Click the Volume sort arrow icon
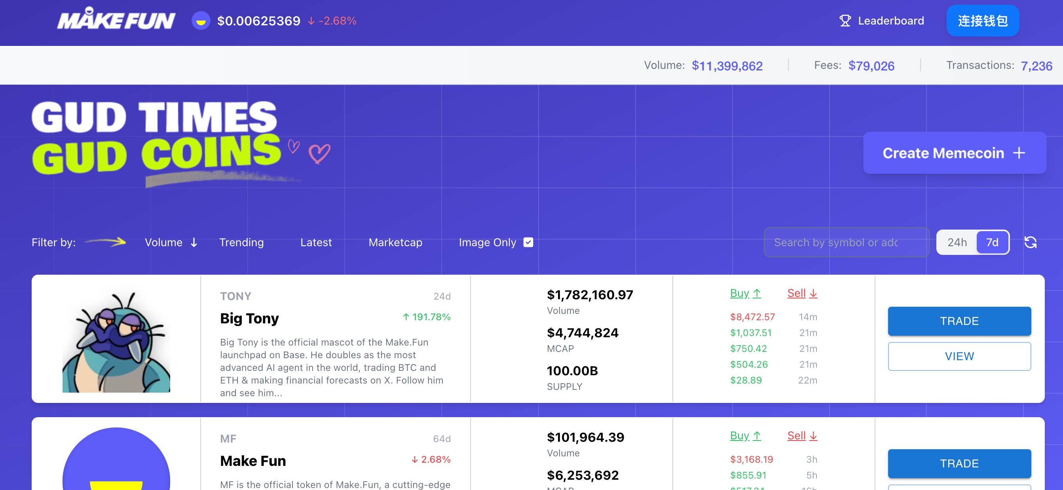The height and width of the screenshot is (490, 1063). click(x=194, y=242)
